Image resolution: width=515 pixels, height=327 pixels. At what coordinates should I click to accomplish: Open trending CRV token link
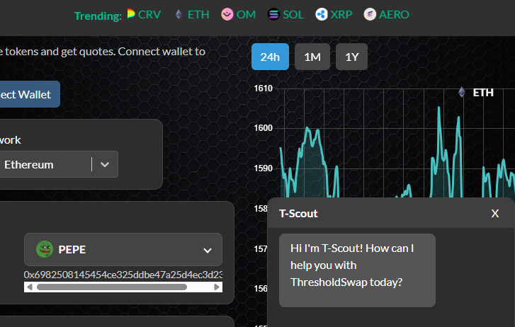(145, 14)
